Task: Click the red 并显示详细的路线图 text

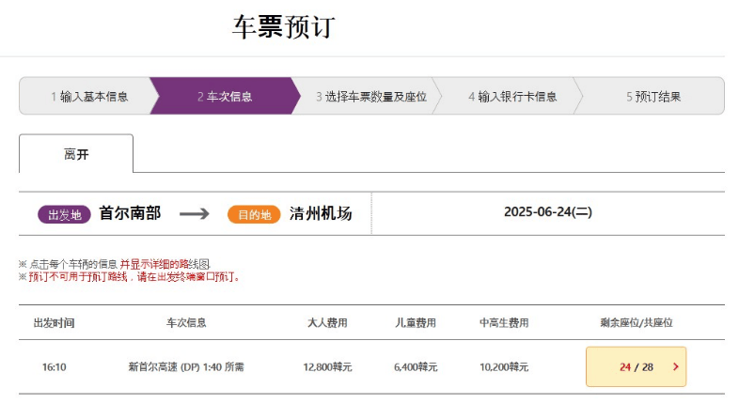Action: coord(165,265)
